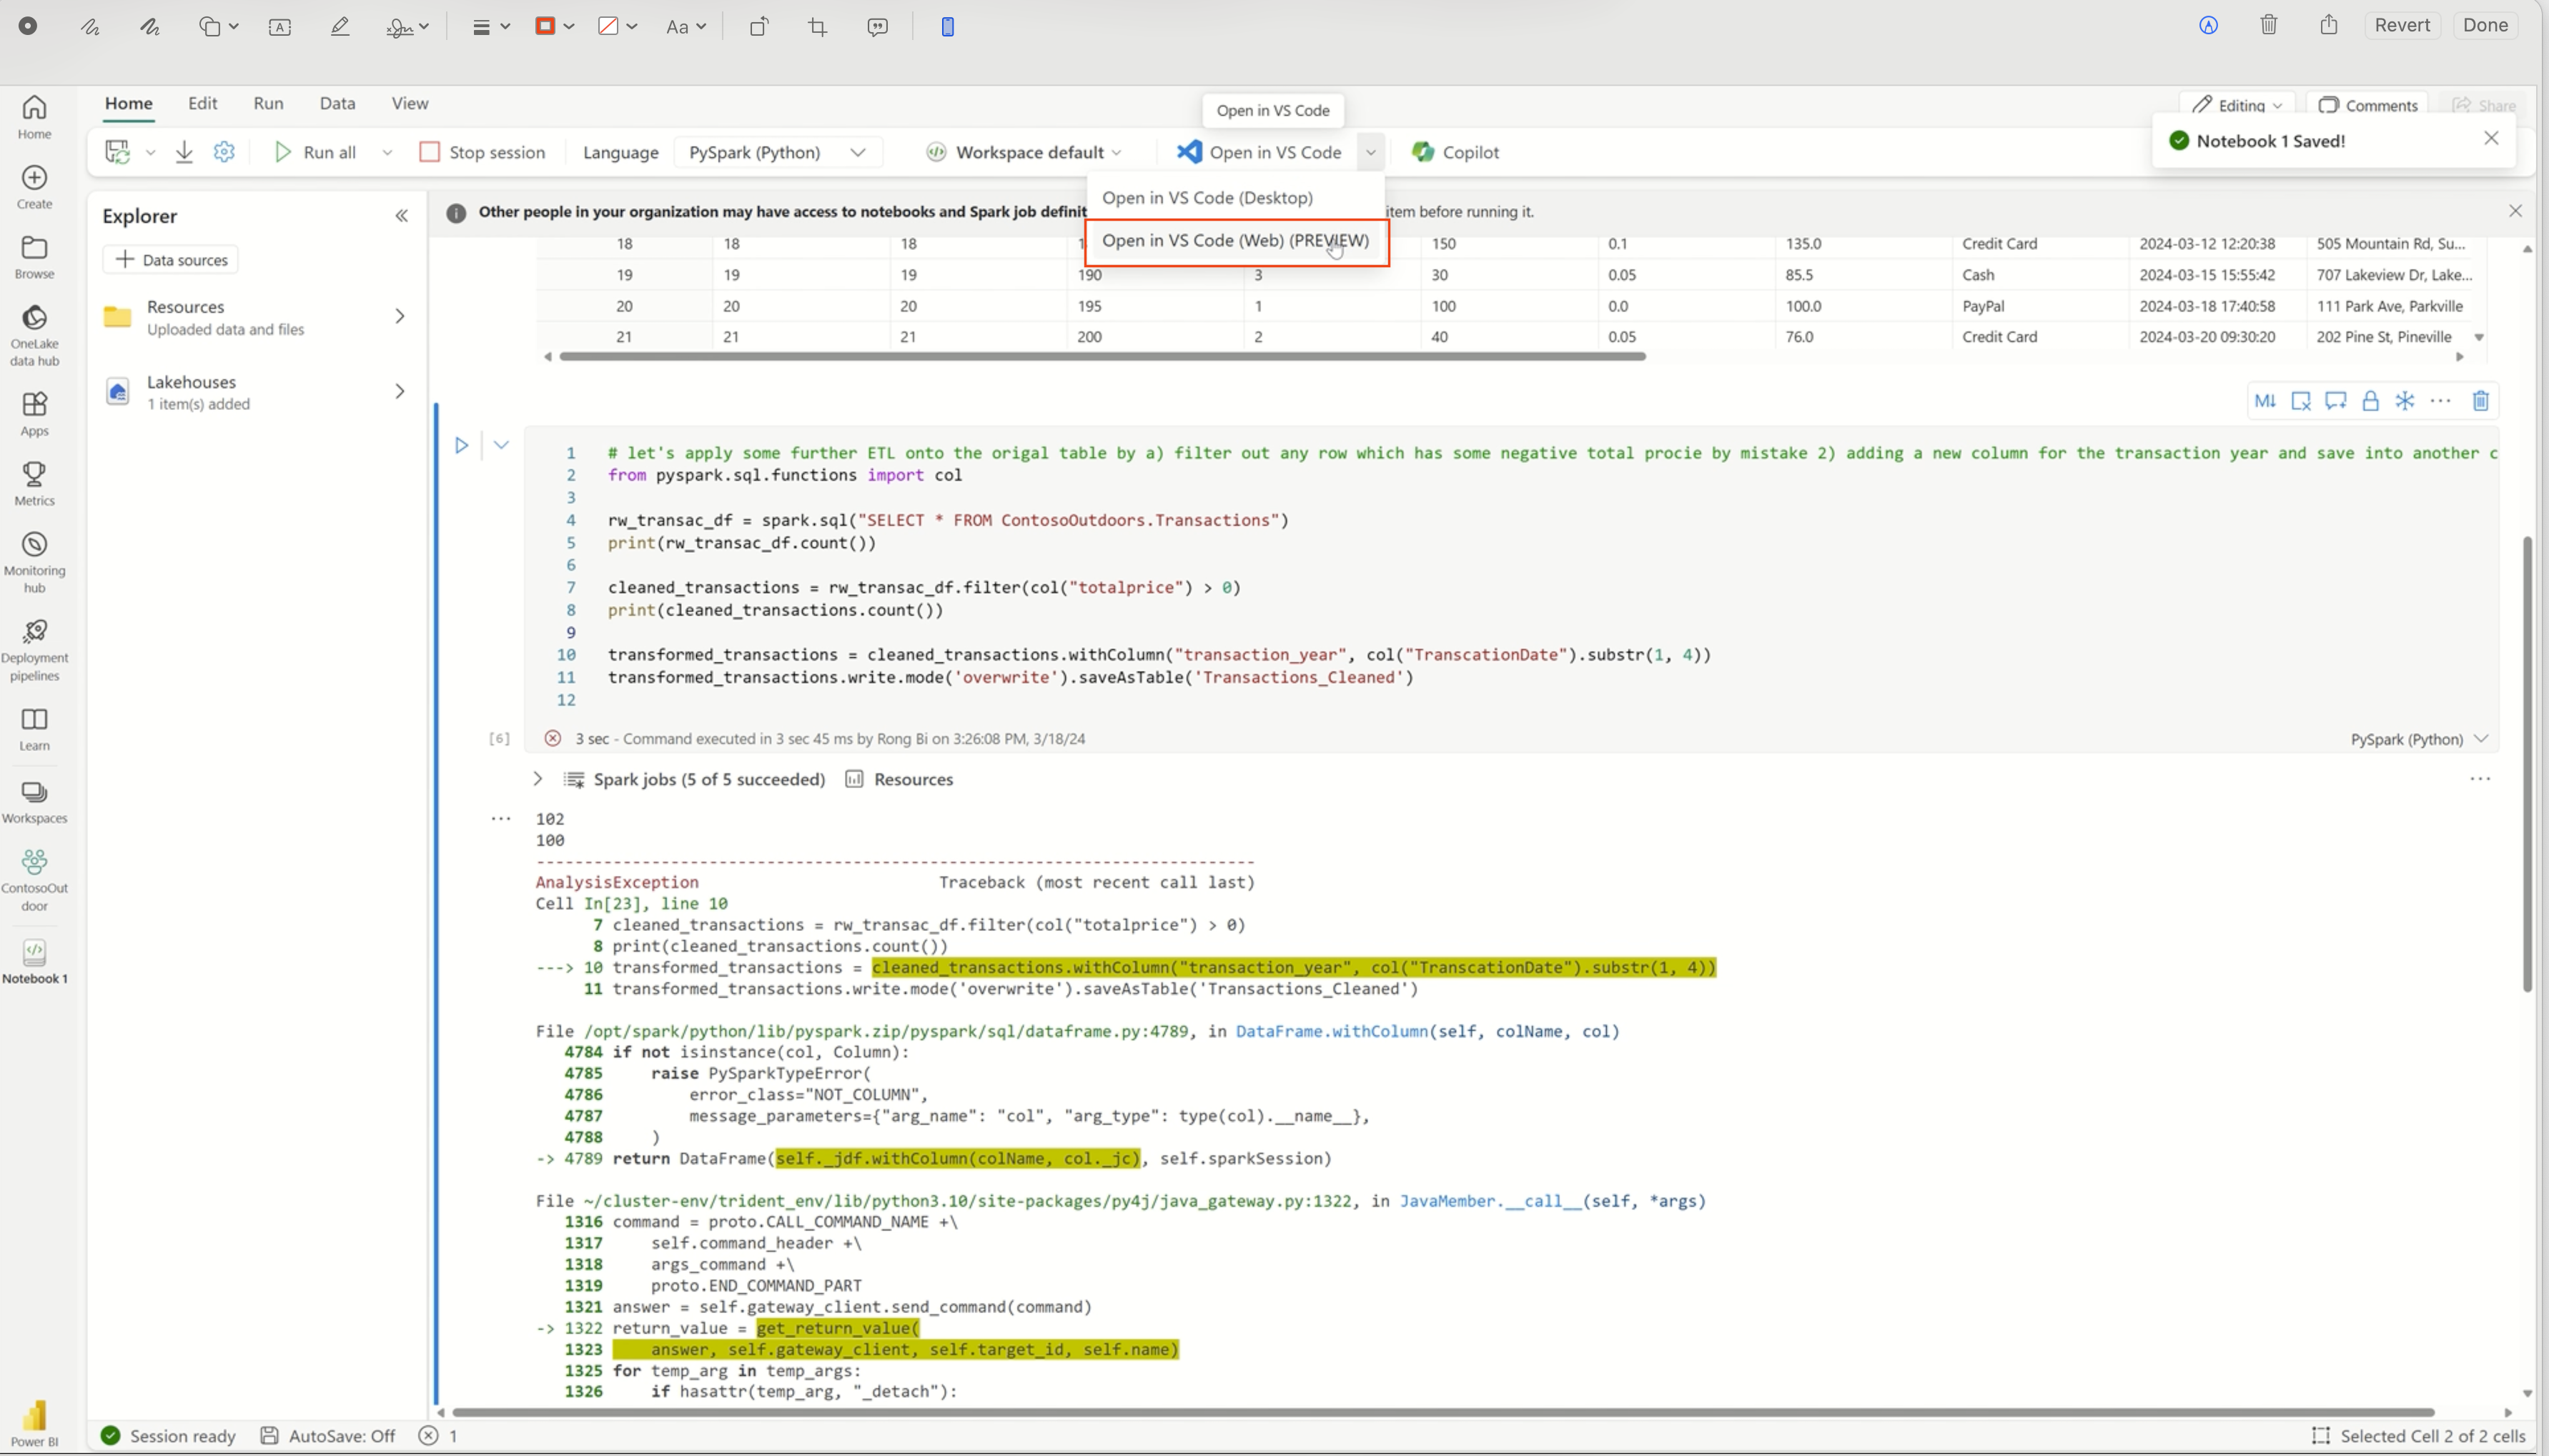Open Create in the left navigation

coord(34,187)
